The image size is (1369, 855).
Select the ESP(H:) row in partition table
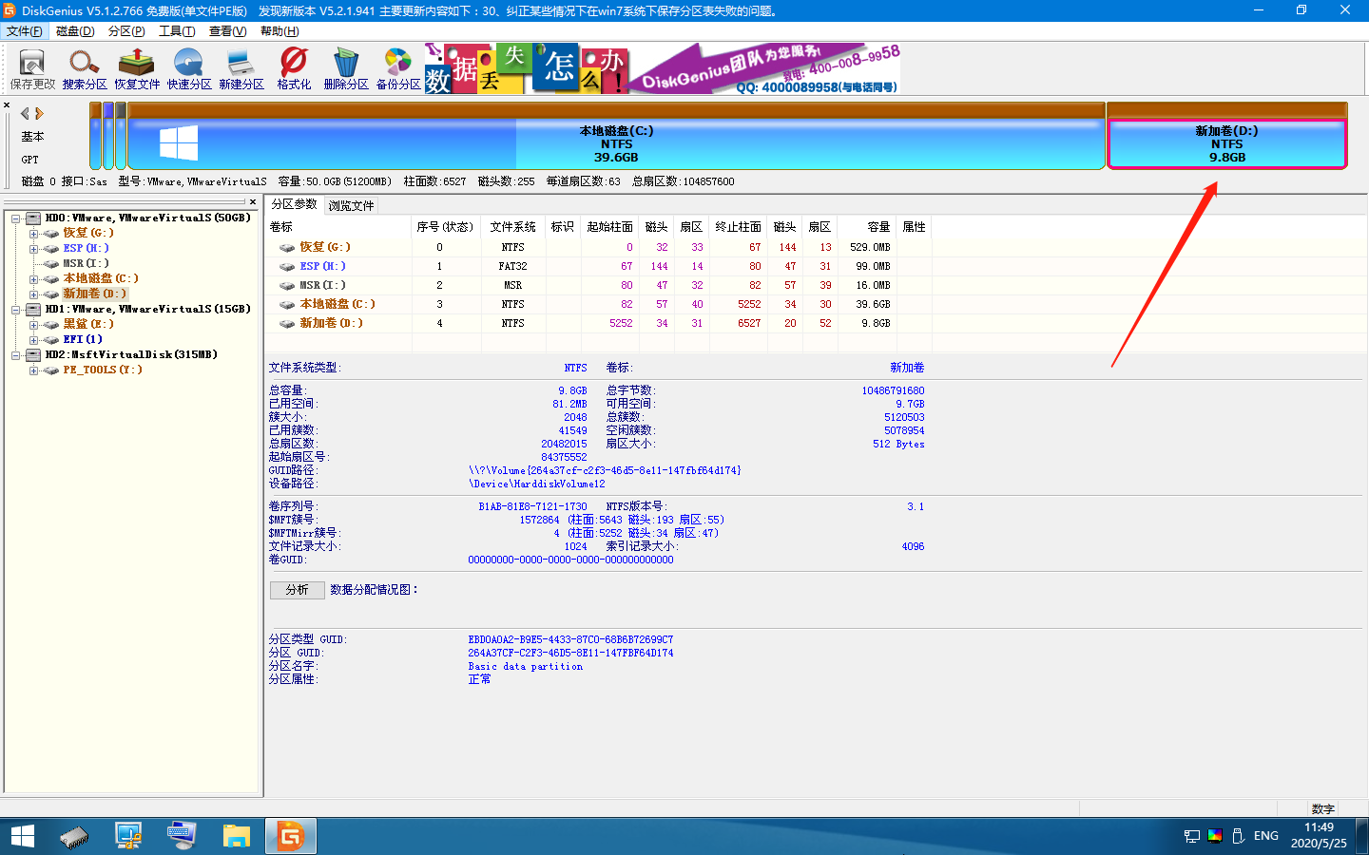click(599, 266)
